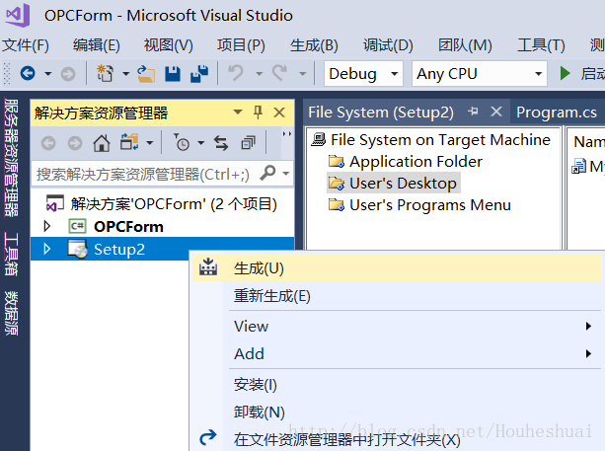Close the Solution Explorer panel
The image size is (605, 451).
(x=279, y=113)
